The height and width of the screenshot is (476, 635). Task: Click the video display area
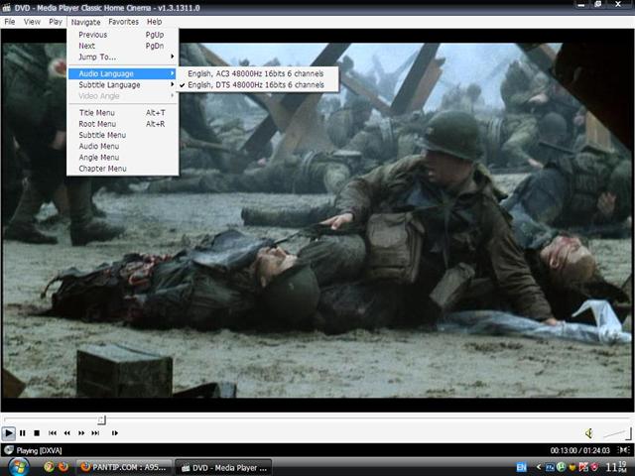coord(317,220)
